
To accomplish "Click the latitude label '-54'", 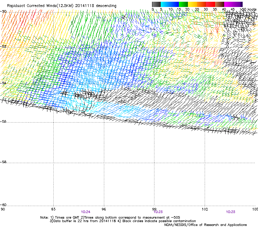I will [x=3, y=83].
